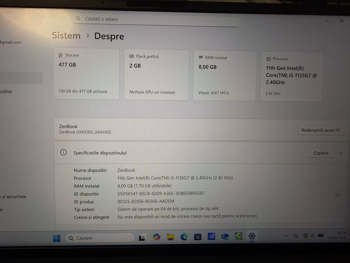Open File Explorer from the taskbar
The height and width of the screenshot is (263, 350).
click(170, 237)
